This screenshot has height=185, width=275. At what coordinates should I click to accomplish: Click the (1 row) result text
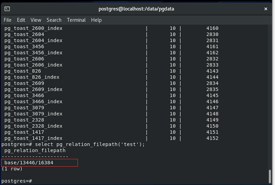point(12,169)
